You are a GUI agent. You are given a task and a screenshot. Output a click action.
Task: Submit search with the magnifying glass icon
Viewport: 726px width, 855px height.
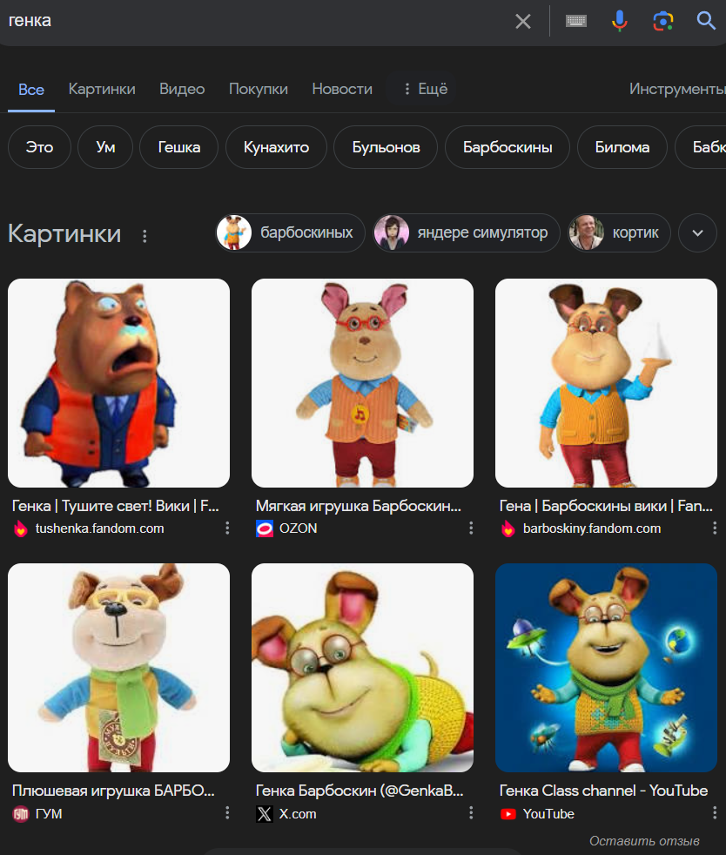click(706, 21)
